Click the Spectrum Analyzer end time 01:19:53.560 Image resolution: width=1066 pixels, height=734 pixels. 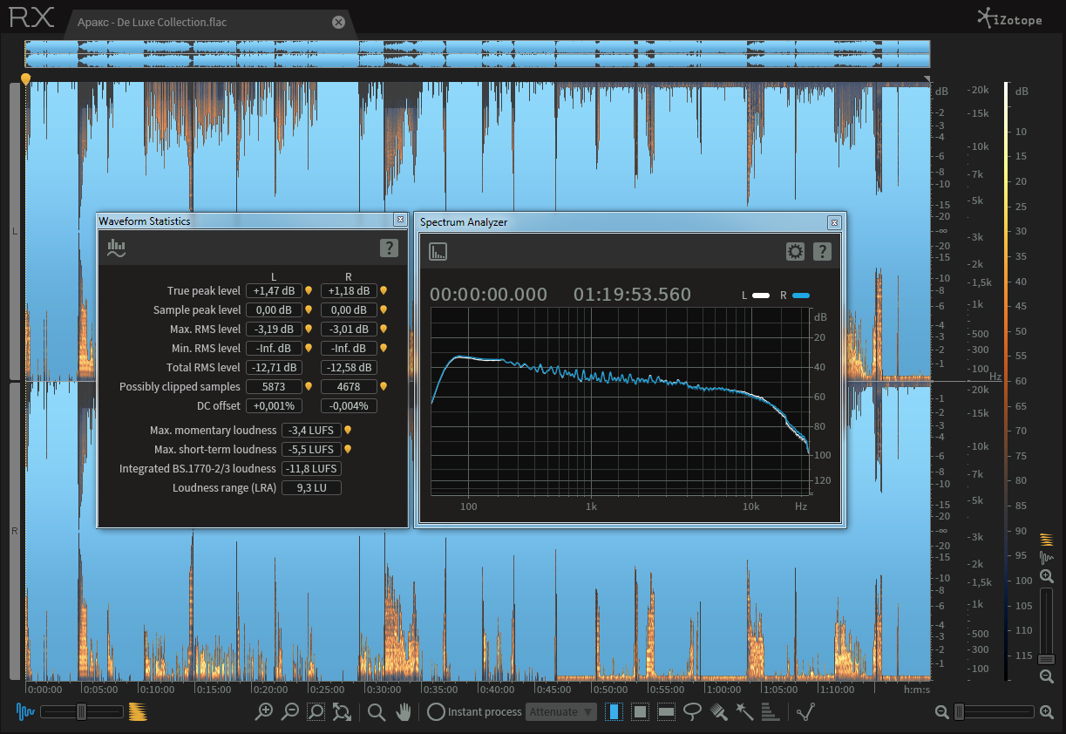632,295
